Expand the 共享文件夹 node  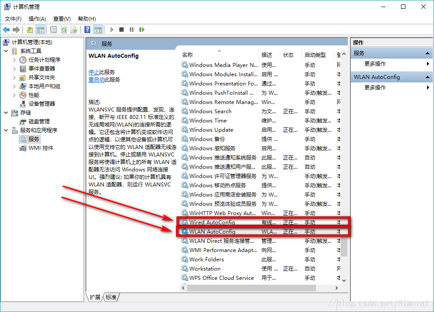coord(15,78)
